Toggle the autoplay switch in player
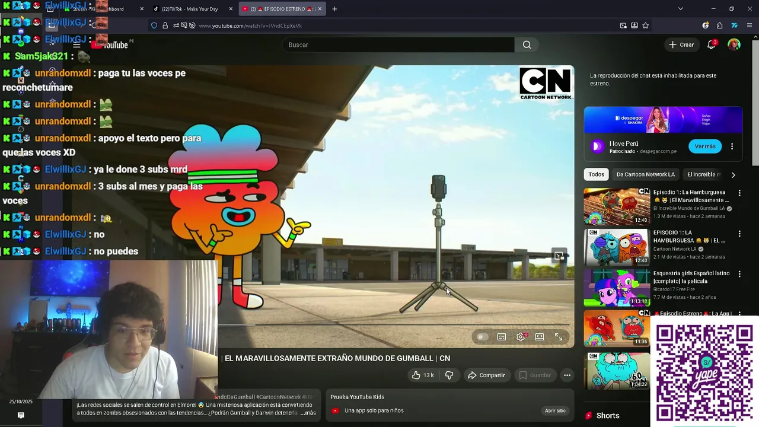Screen dimensions: 759x427 [481, 337]
